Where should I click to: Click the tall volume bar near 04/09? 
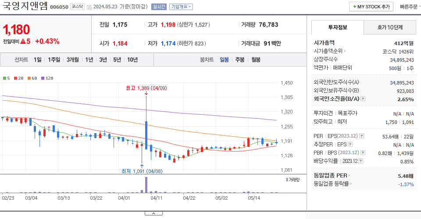(x=146, y=185)
